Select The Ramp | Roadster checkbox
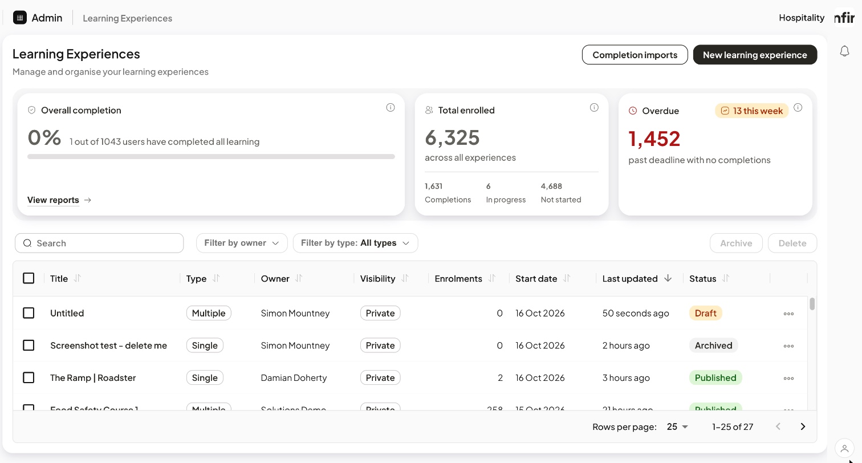This screenshot has width=862, height=463. [x=29, y=377]
